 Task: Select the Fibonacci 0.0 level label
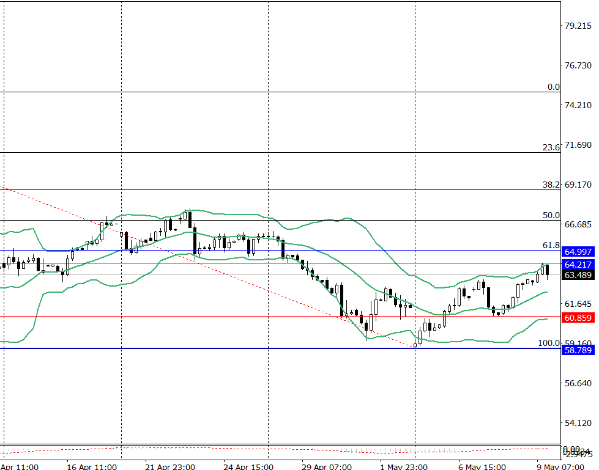point(554,87)
